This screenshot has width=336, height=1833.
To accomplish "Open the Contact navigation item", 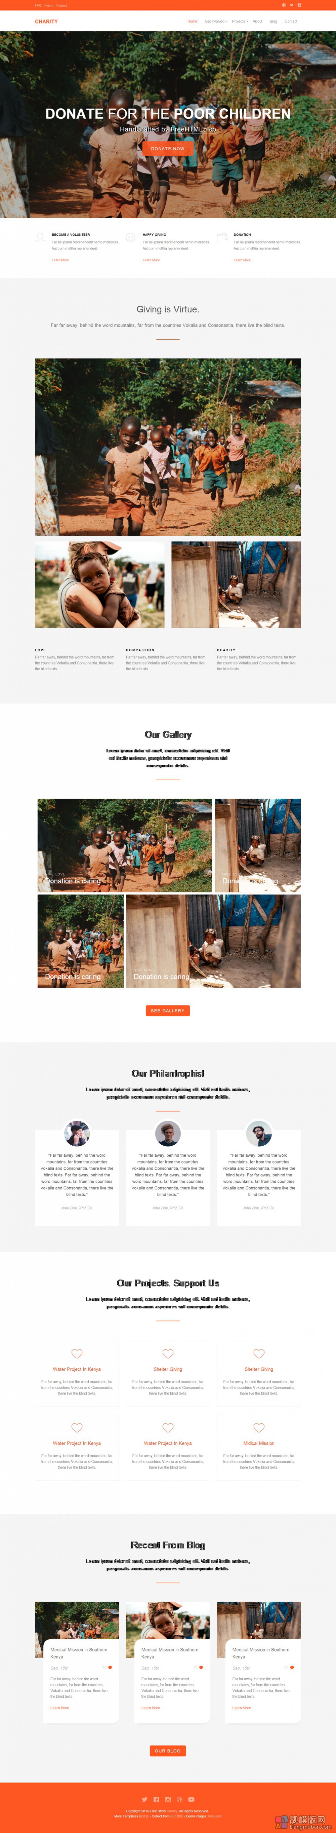I will pyautogui.click(x=291, y=21).
